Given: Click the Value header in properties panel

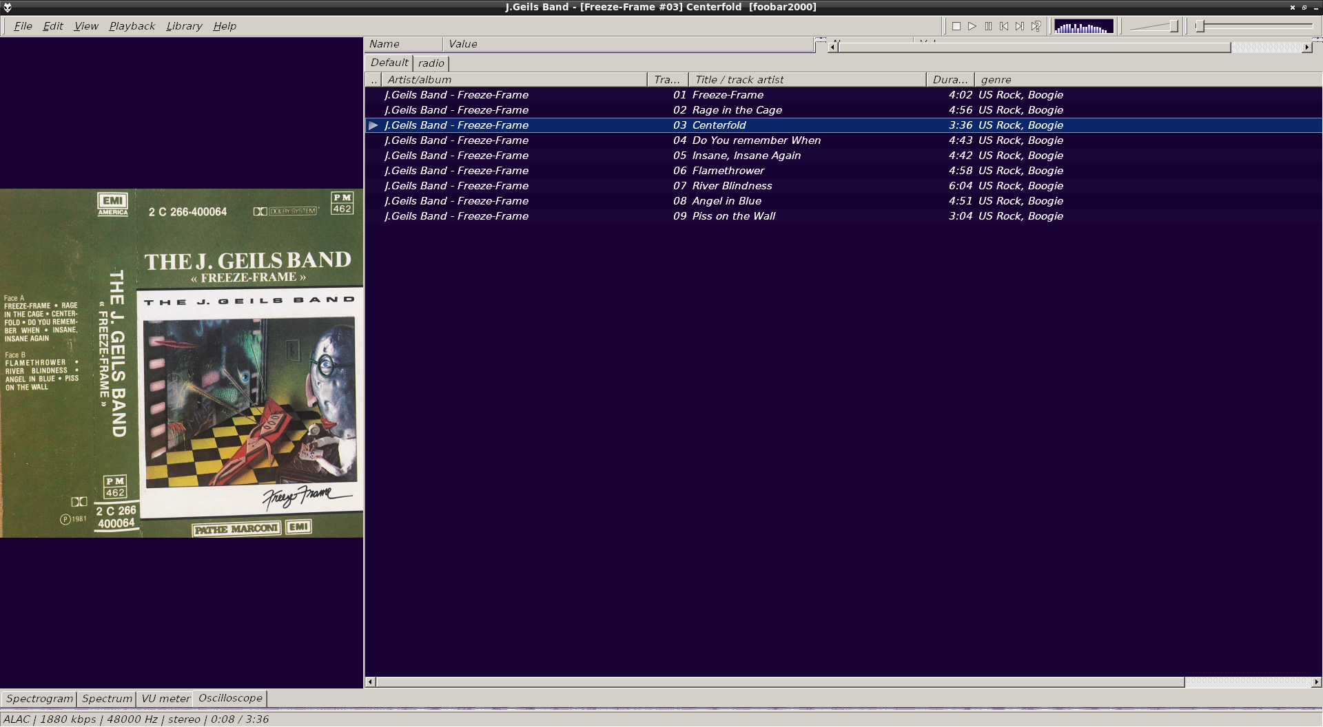Looking at the screenshot, I should 628,44.
